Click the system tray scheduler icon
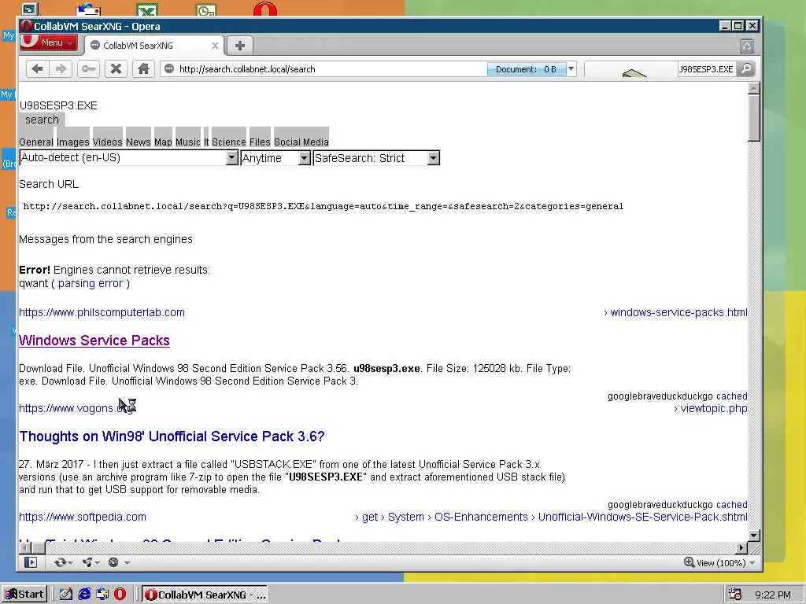 [734, 595]
